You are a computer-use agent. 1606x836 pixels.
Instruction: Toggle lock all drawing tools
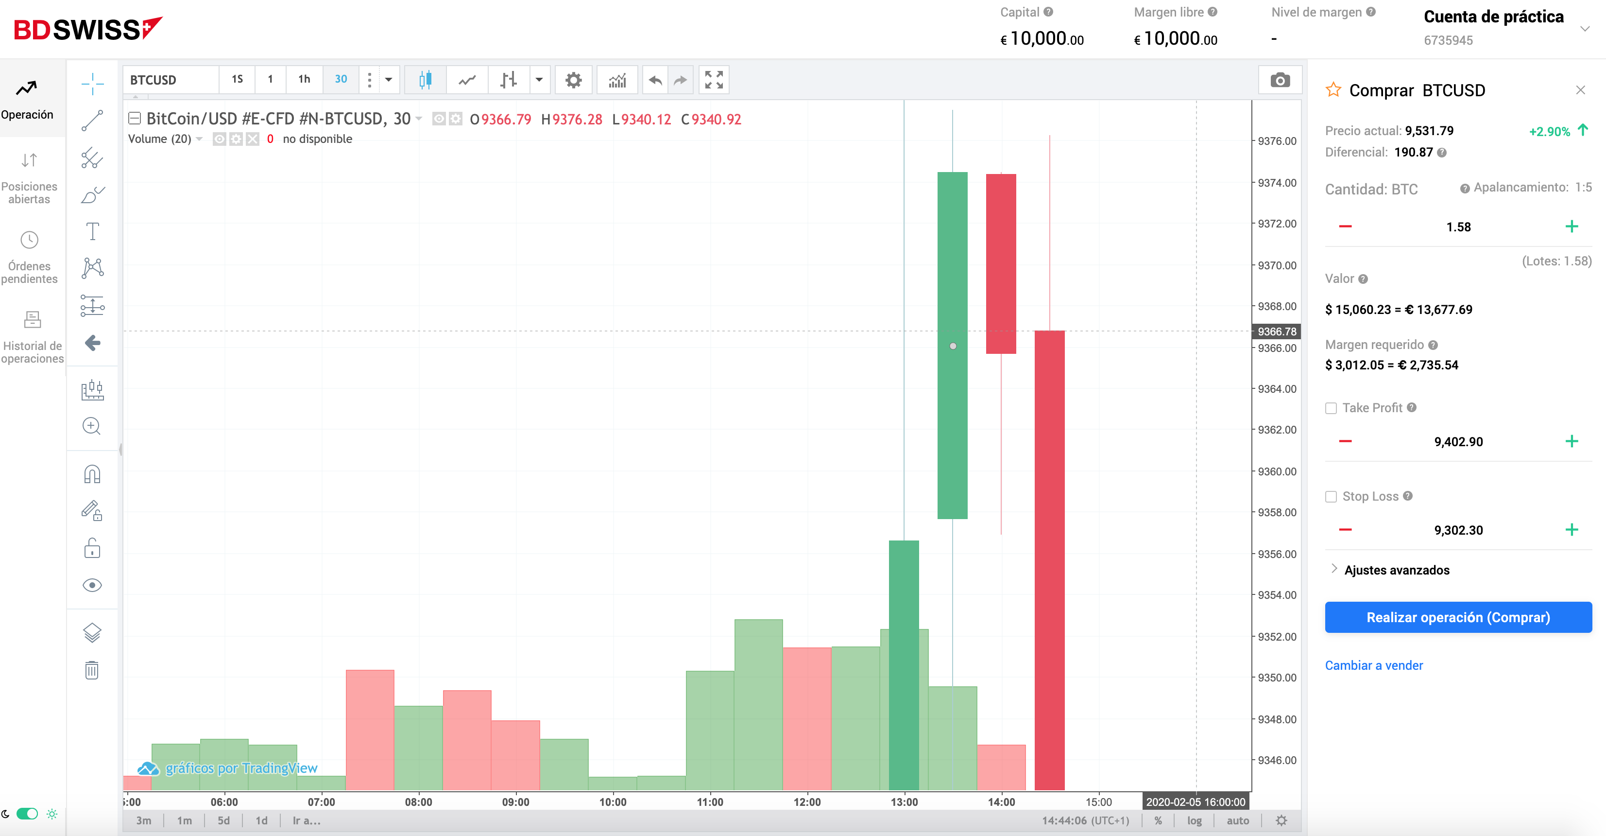(92, 548)
